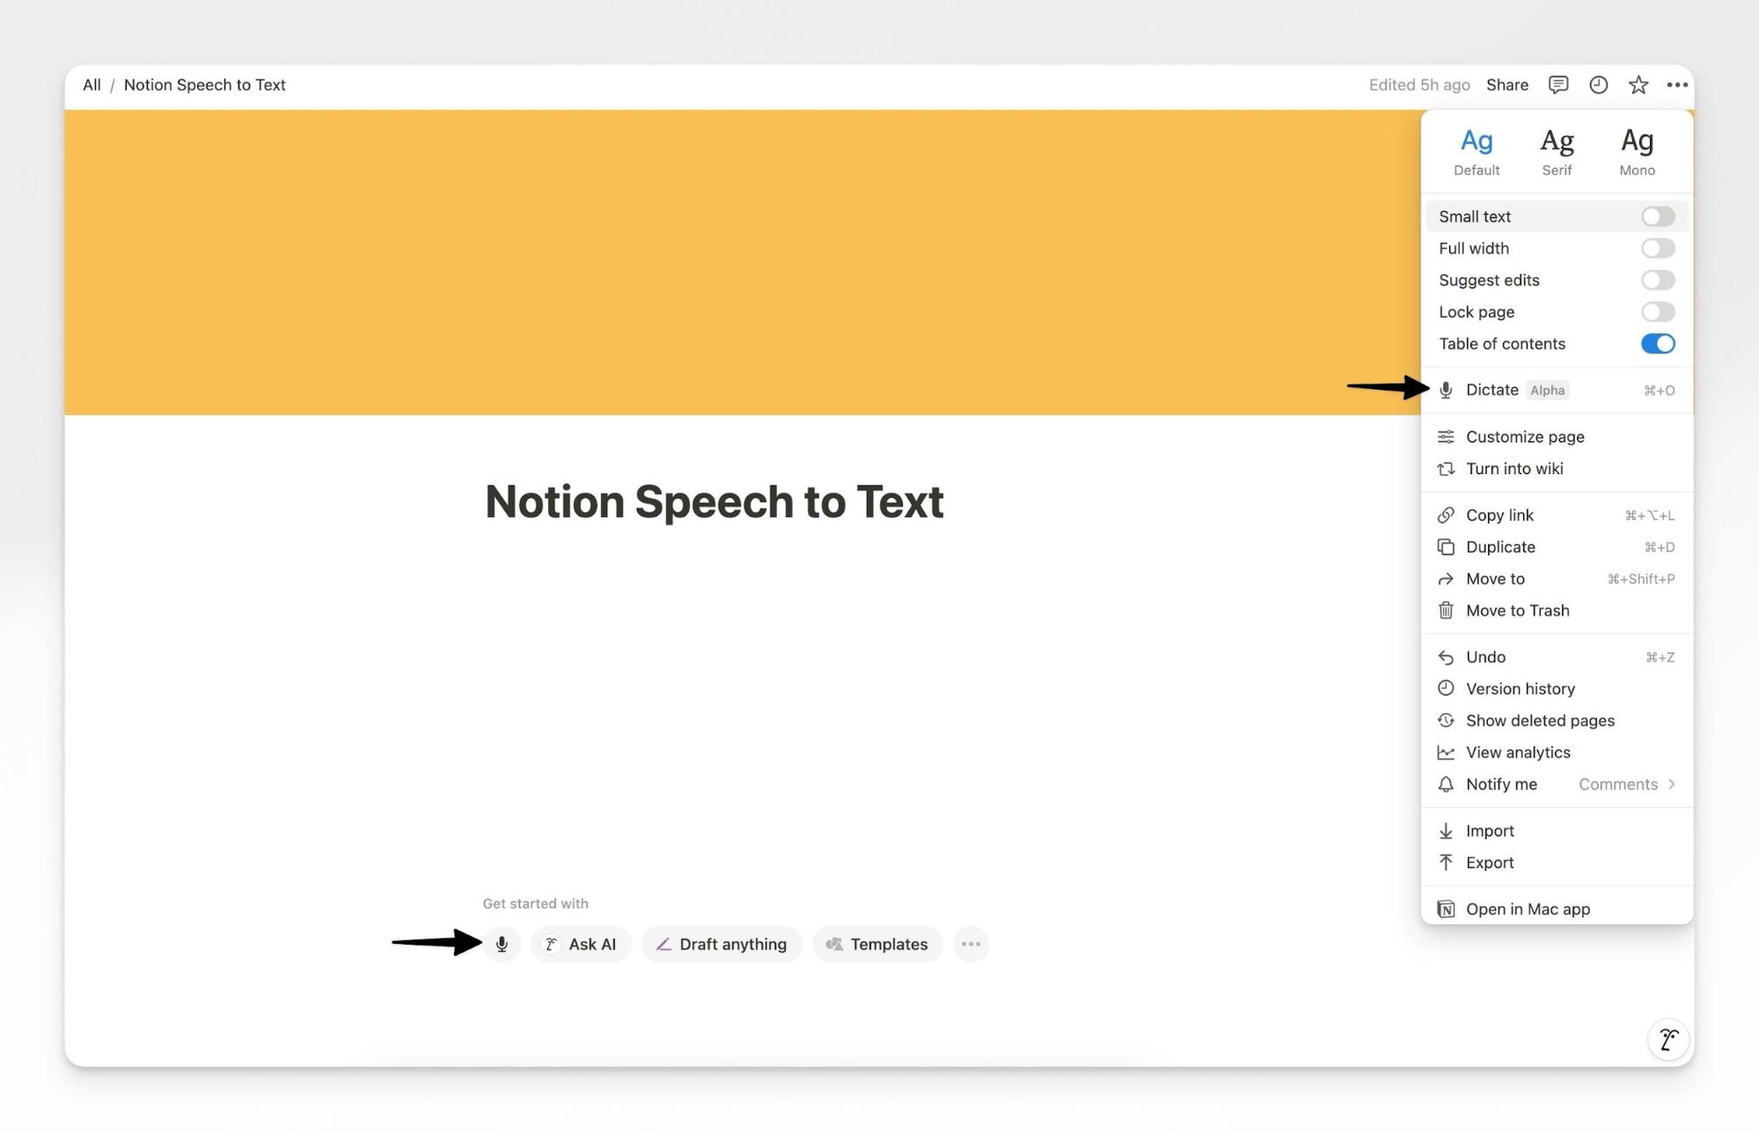Viewport: 1759px width, 1132px height.
Task: Open the three-dot page options menu
Action: 1677,84
